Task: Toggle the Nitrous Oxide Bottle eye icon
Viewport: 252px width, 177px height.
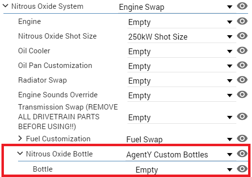Action: pos(242,154)
